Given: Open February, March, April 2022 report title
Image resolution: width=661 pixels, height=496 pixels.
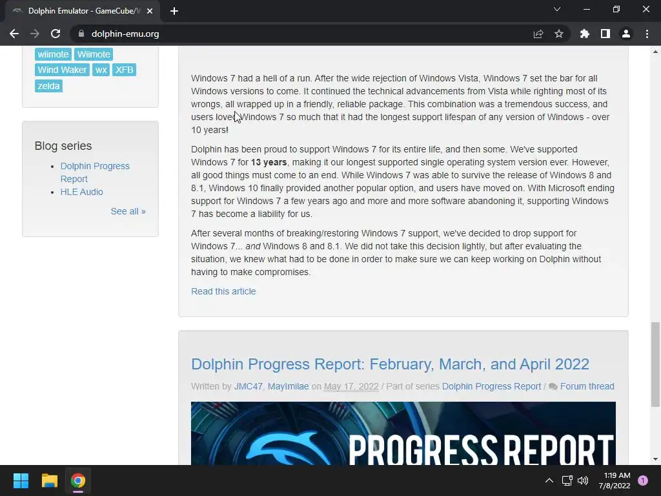Looking at the screenshot, I should coord(390,364).
